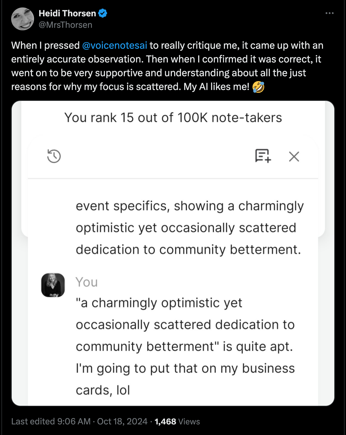This screenshot has width=346, height=435.
Task: Click the blue verified badge next to the name
Action: click(x=103, y=13)
